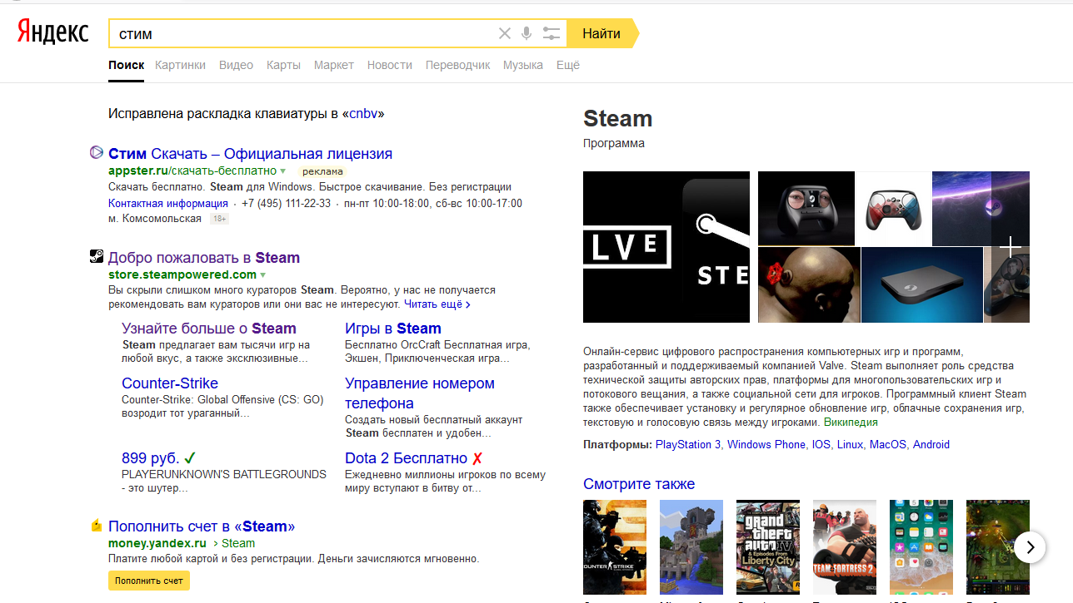The height and width of the screenshot is (603, 1073).
Task: Click the Yandex logo
Action: (x=53, y=32)
